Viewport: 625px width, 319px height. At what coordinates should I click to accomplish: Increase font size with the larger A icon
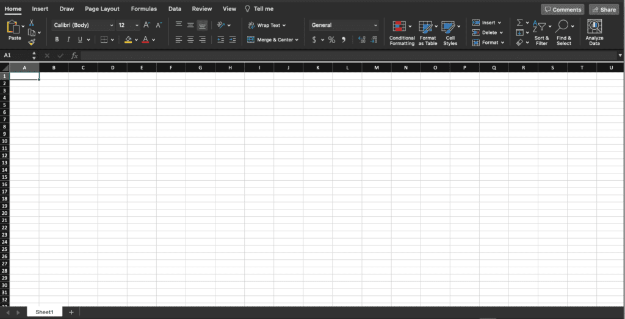(146, 25)
